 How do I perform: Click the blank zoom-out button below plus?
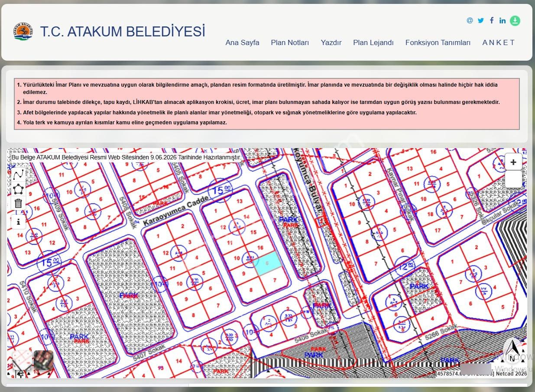click(513, 179)
